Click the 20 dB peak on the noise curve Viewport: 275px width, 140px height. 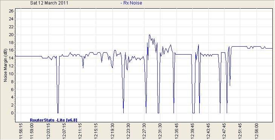point(149,35)
